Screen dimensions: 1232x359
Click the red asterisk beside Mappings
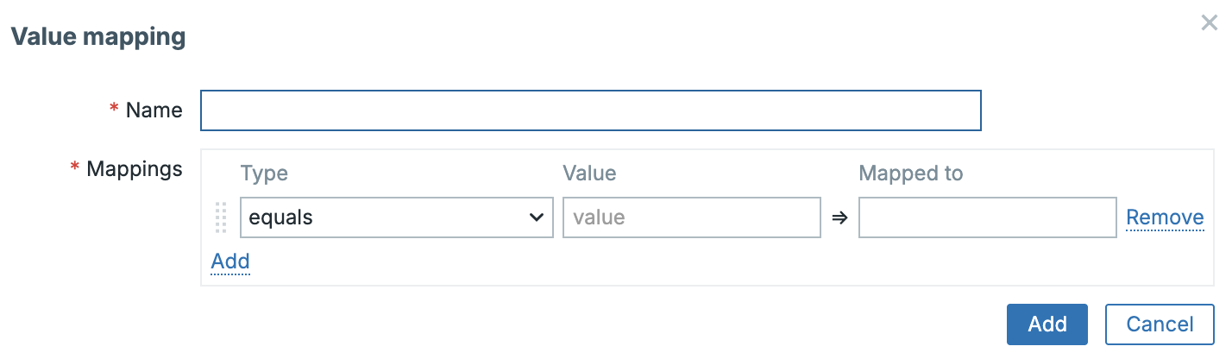[x=74, y=168]
